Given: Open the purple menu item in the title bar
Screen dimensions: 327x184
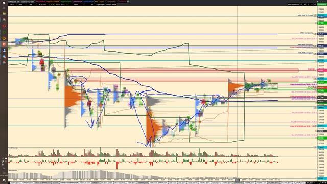Looking at the screenshot, I should click(77, 2).
